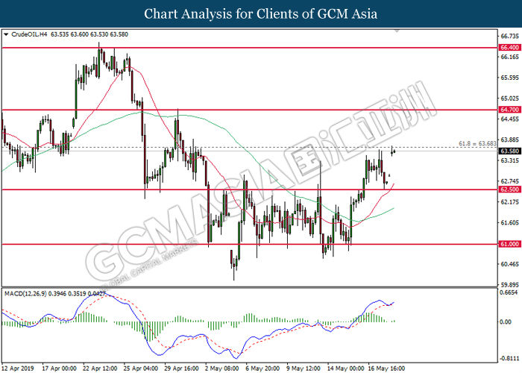Click the 66.400 resistance price tag
This screenshot has width=522, height=373.
point(509,48)
